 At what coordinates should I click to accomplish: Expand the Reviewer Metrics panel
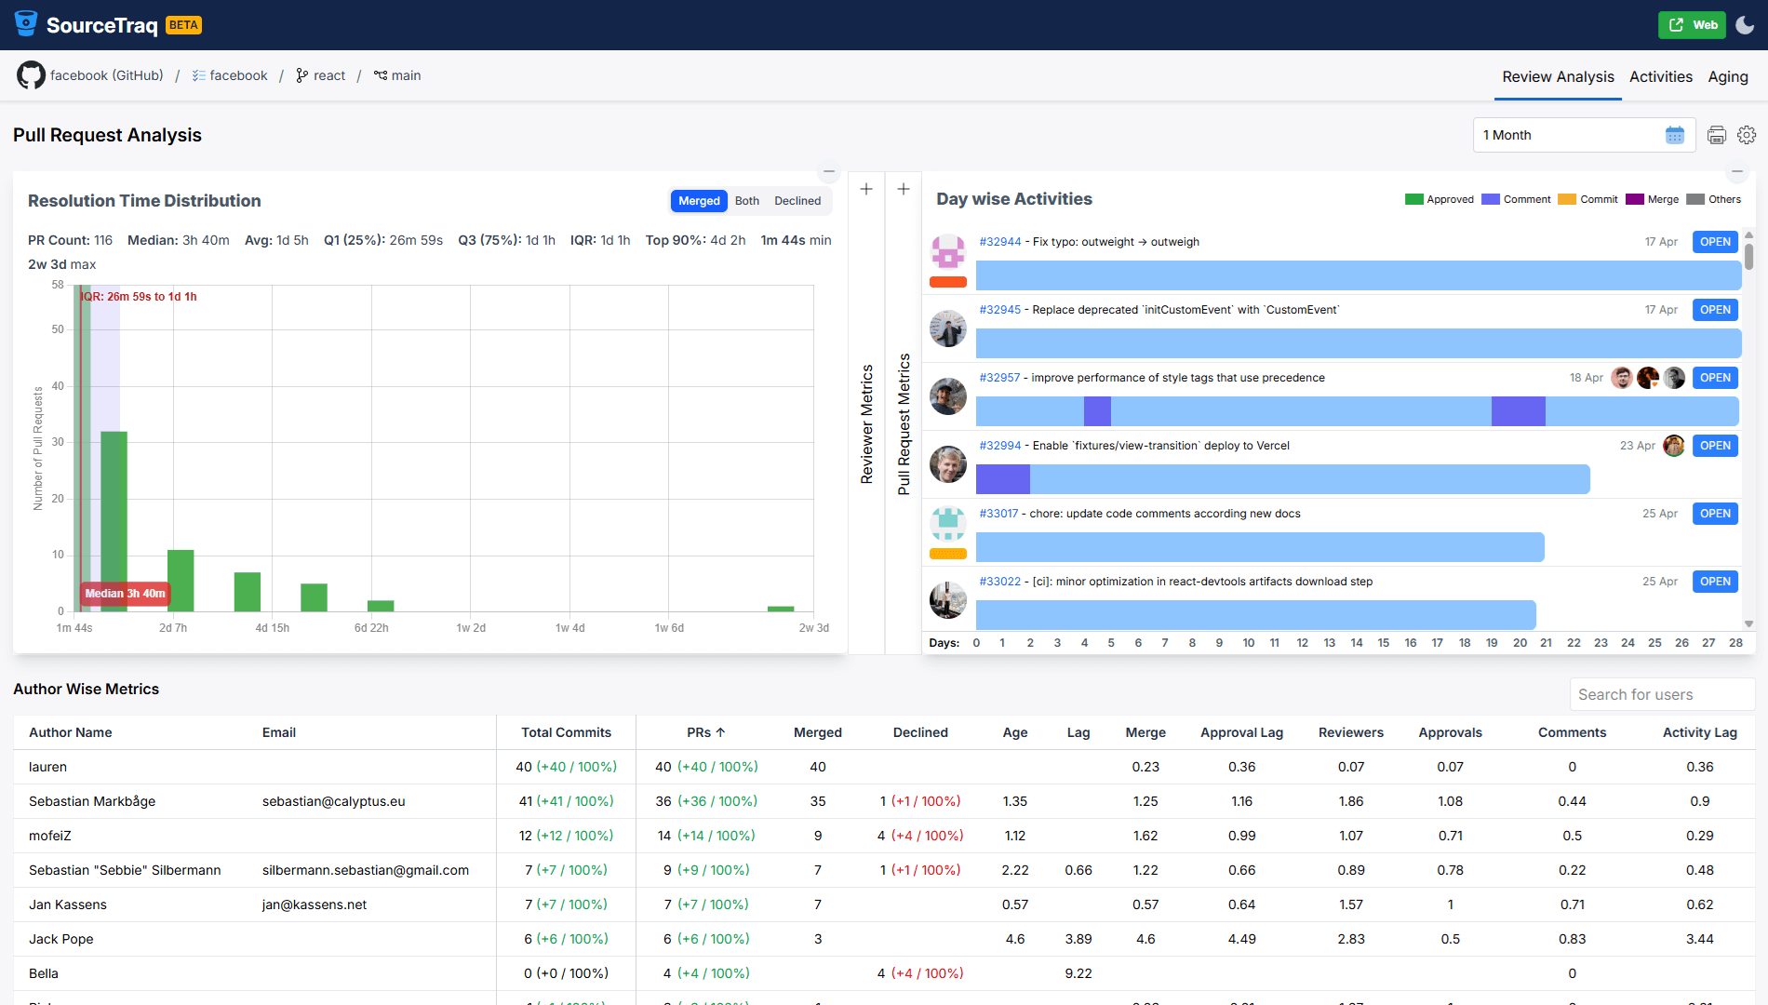pyautogui.click(x=866, y=189)
